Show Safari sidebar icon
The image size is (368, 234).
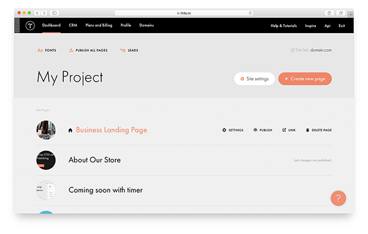(x=54, y=13)
